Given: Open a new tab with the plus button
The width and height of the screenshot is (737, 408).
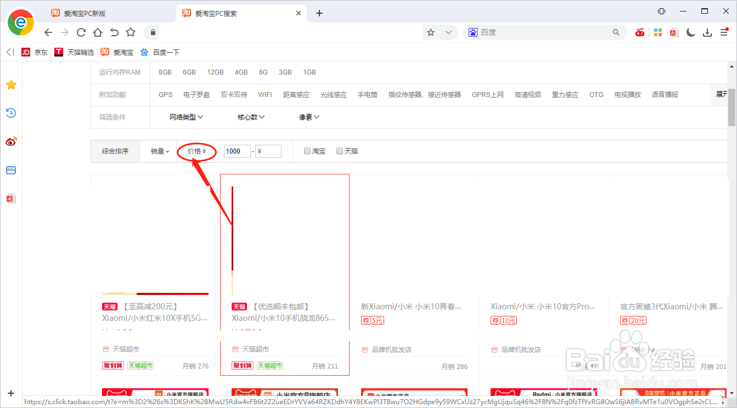Looking at the screenshot, I should point(319,13).
